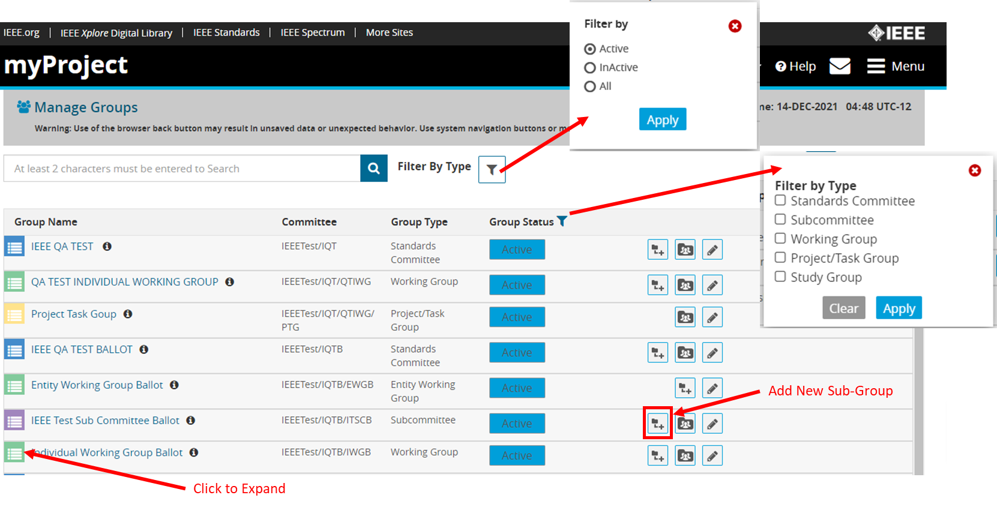Show info for IEEE QA TEST group

pos(107,247)
